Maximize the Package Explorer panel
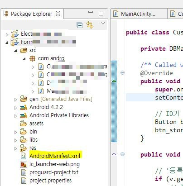This screenshot has height=186, width=183. (101, 13)
